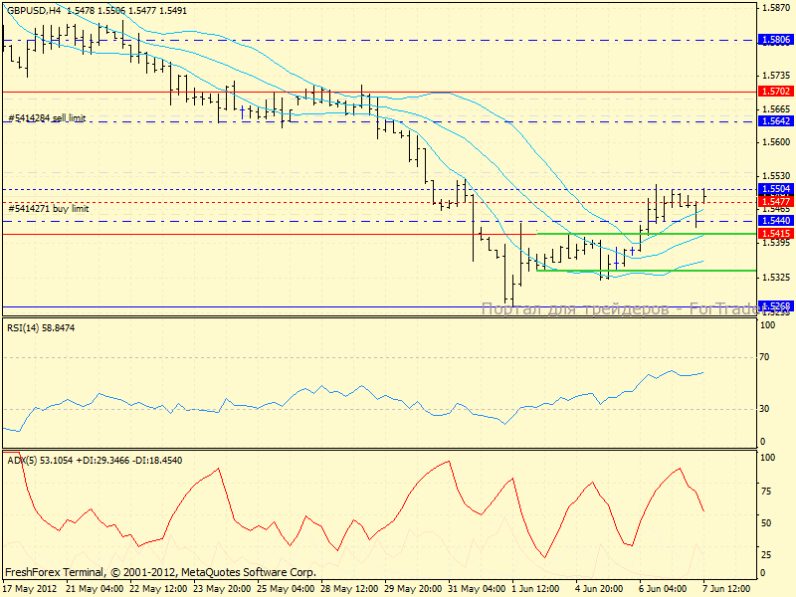Click the 1.5642 sell limit price tag

(775, 120)
